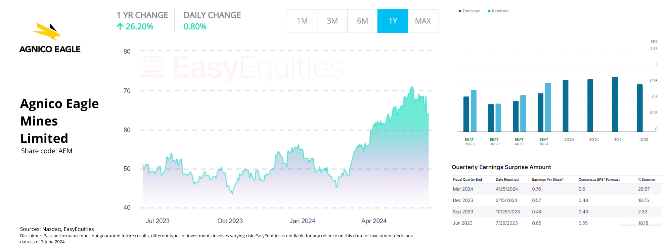Click the 1Q'24 BEAT label
The height and width of the screenshot is (252, 666).
(x=544, y=140)
